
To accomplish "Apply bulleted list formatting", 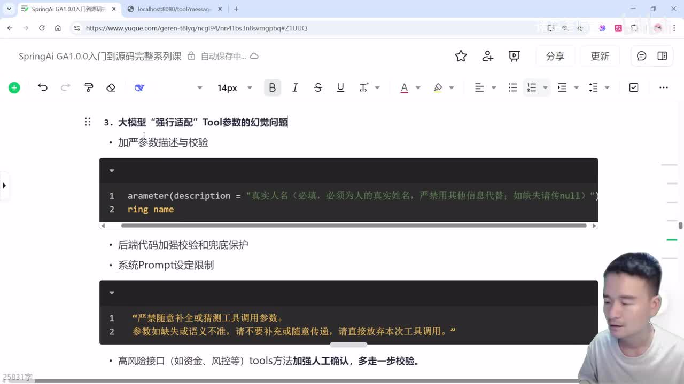I will tap(512, 87).
